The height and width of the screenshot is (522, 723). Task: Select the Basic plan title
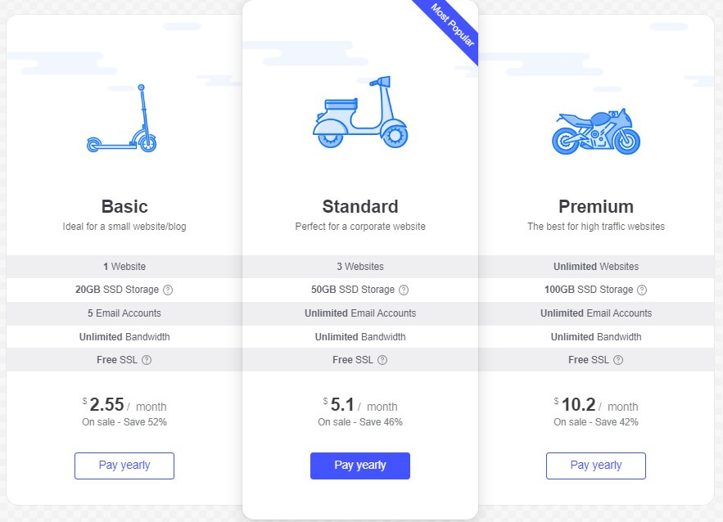click(x=124, y=206)
